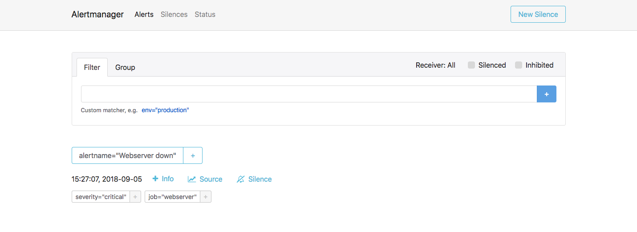Viewport: 637px width, 232px height.
Task: Click the crossed-out bell Silence icon
Action: pos(241,179)
